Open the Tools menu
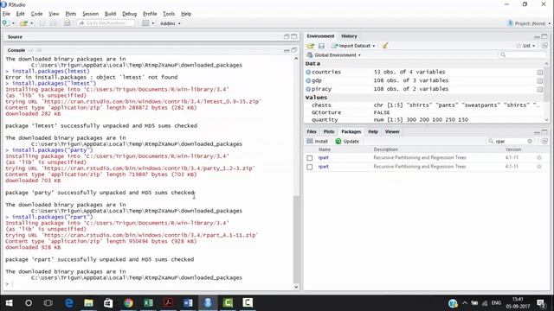This screenshot has width=554, height=311. (169, 14)
